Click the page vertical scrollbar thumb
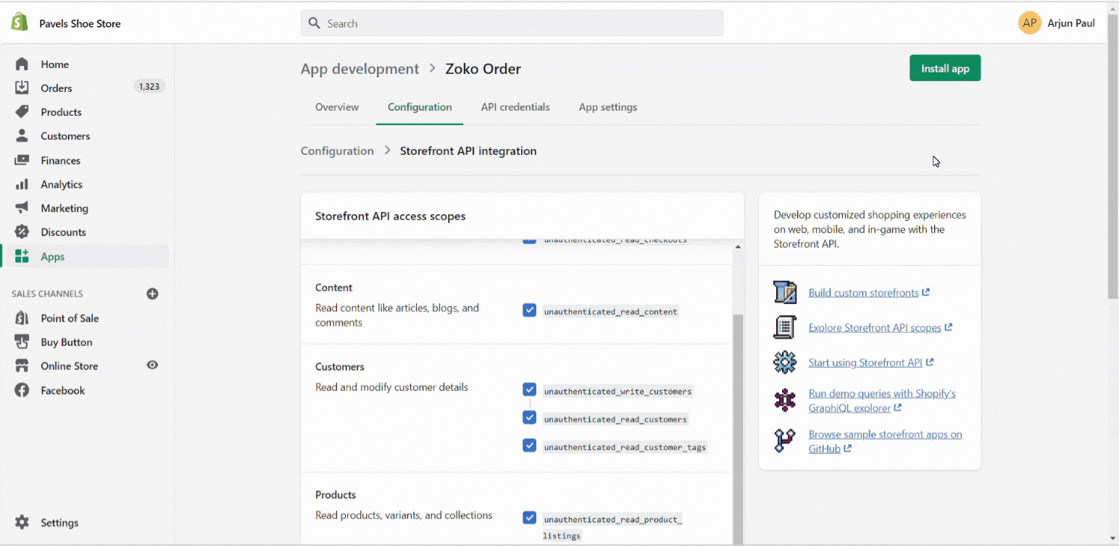Screen dimensions: 1119x546 [1113, 156]
